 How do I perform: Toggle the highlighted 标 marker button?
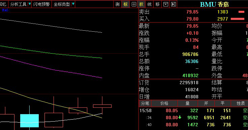126,4
